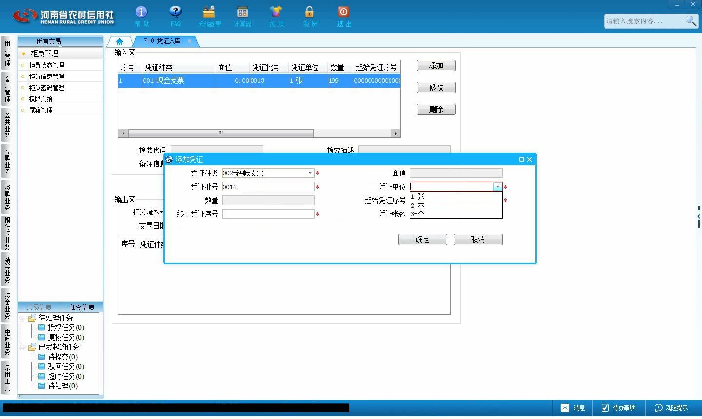Open the 资金业务 side tab

[7, 305]
